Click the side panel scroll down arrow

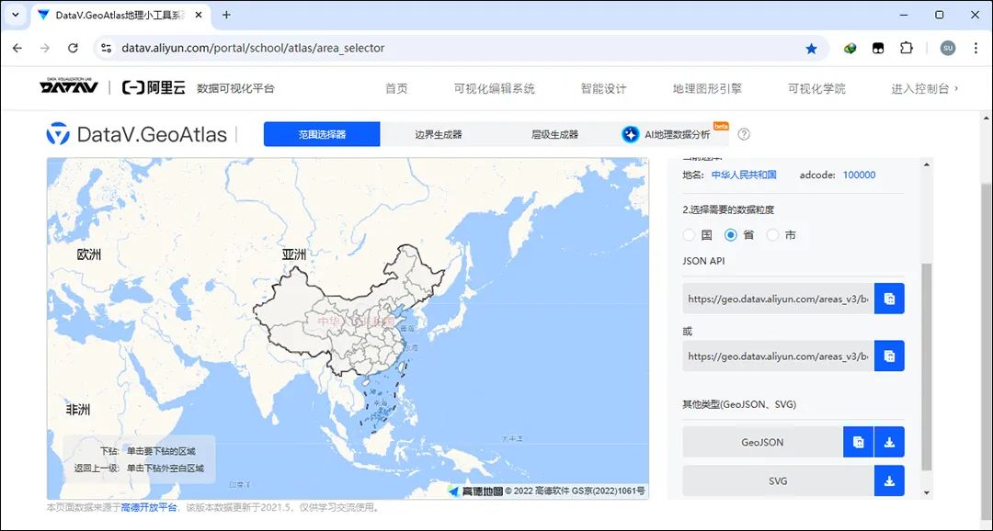tap(927, 492)
